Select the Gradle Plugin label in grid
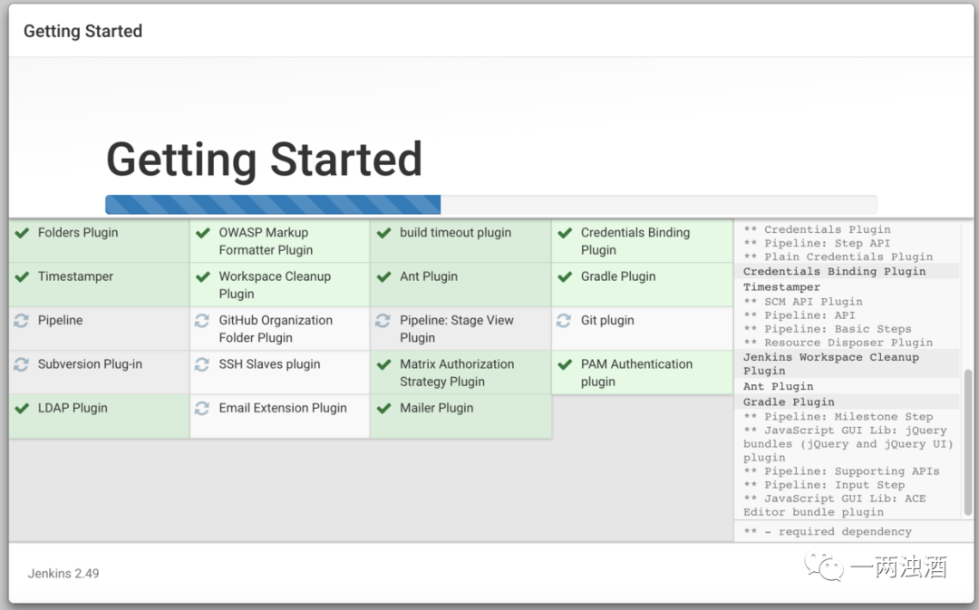The width and height of the screenshot is (979, 610). 618,276
